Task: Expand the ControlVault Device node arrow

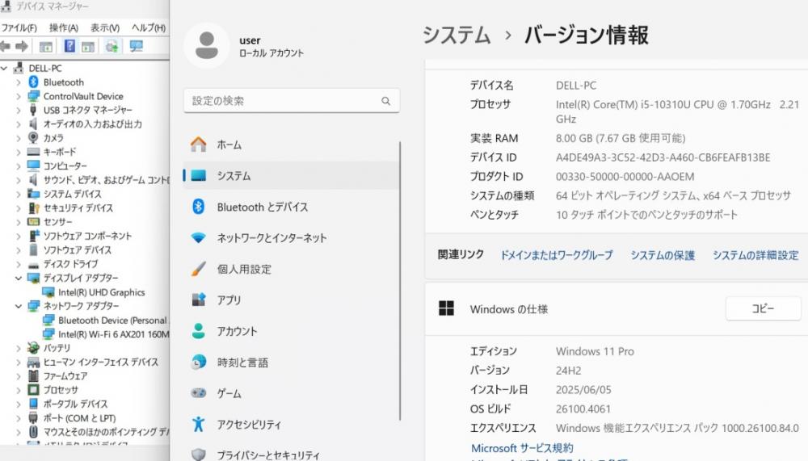Action: click(x=19, y=96)
